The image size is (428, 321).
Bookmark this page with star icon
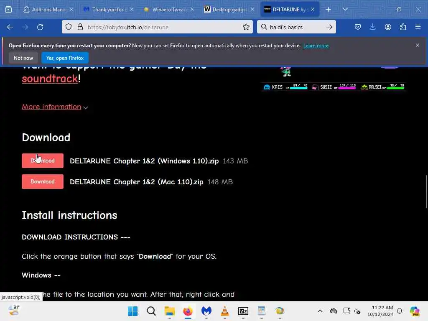pos(246,27)
